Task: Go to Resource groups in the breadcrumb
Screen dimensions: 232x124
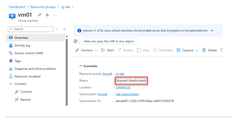Action: 43,7
